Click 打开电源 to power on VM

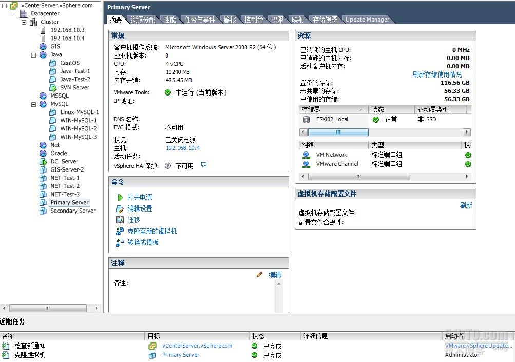140,197
